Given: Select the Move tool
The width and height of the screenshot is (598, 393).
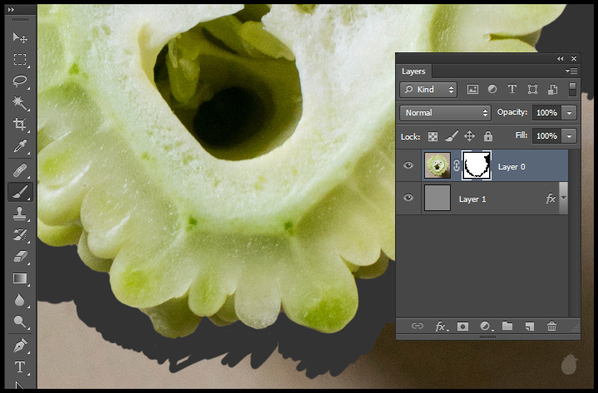Looking at the screenshot, I should pyautogui.click(x=20, y=38).
